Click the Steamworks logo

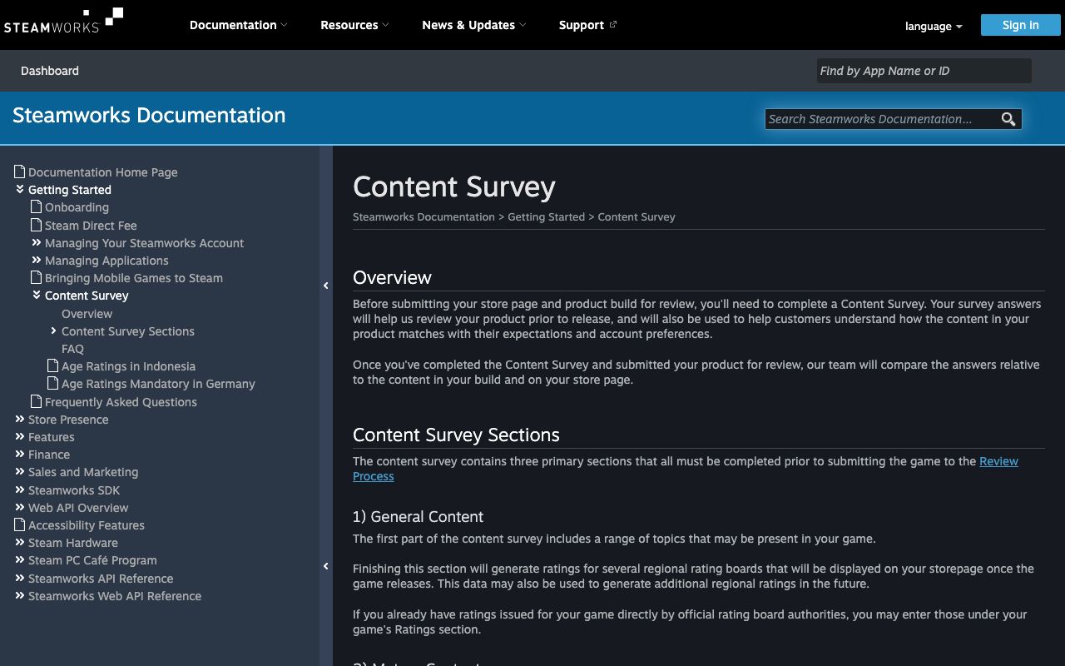[63, 20]
